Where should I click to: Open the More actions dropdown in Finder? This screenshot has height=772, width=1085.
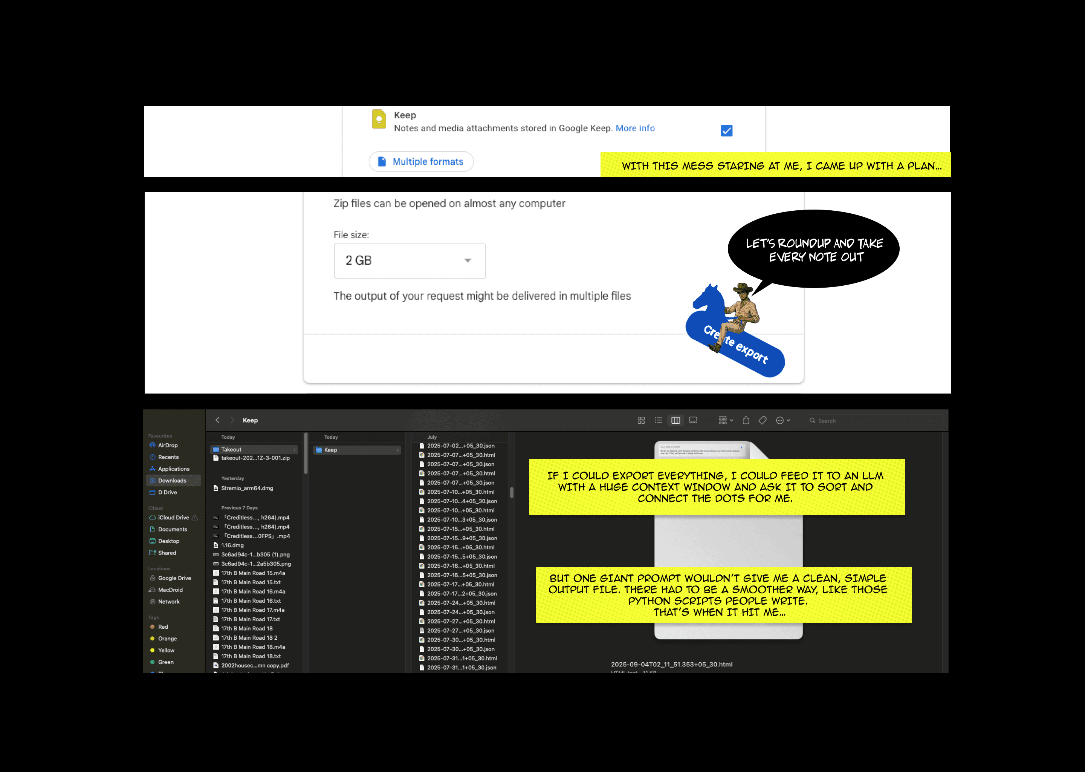(x=782, y=420)
